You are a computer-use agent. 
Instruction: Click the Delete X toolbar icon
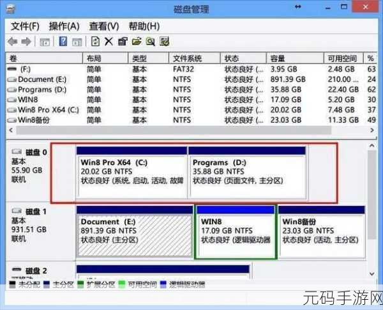point(109,42)
